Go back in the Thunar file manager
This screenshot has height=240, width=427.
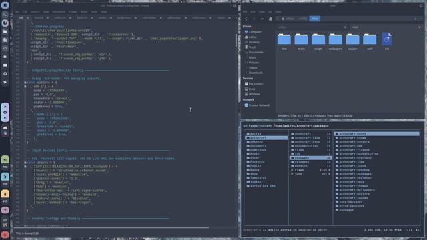click(246, 19)
